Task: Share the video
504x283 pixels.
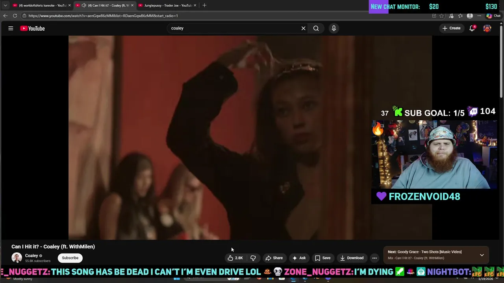Action: click(x=274, y=258)
